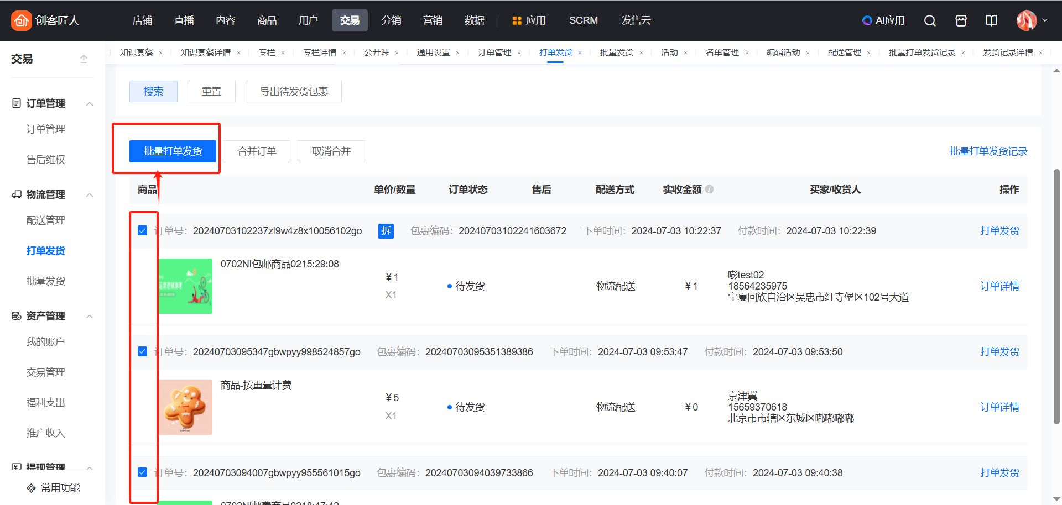Uncheck the order ending in 998524857go
Screen dimensions: 1062x505
pyautogui.click(x=142, y=351)
